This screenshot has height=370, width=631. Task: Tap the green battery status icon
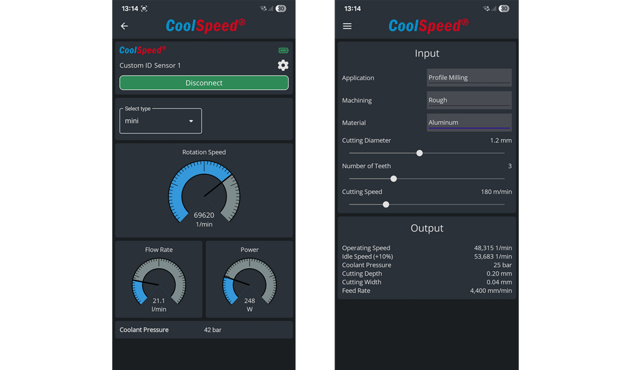point(283,50)
